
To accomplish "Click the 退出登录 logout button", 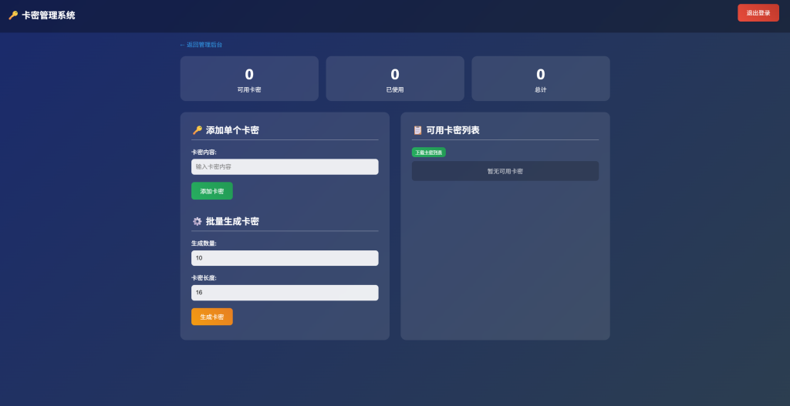I will pyautogui.click(x=758, y=12).
